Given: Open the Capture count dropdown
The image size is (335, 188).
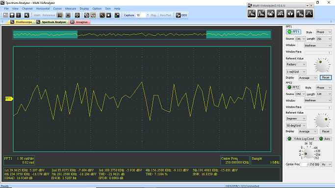Looking at the screenshot, I should tap(148, 15).
